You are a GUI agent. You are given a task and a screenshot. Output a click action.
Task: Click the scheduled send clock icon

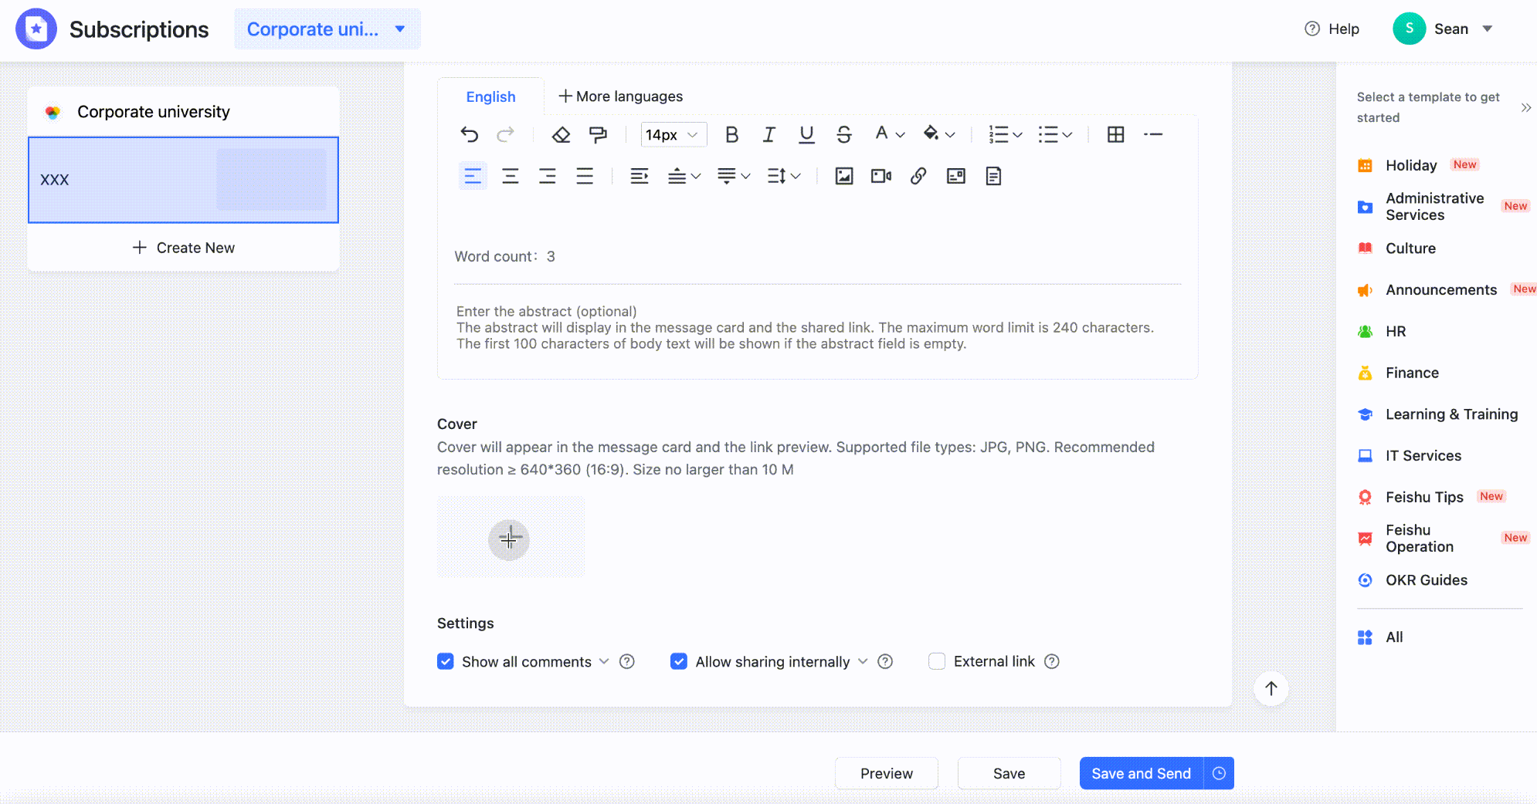tap(1219, 773)
